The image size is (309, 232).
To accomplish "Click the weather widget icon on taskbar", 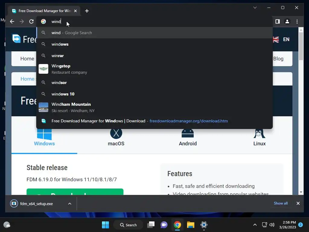I will click(7, 225).
